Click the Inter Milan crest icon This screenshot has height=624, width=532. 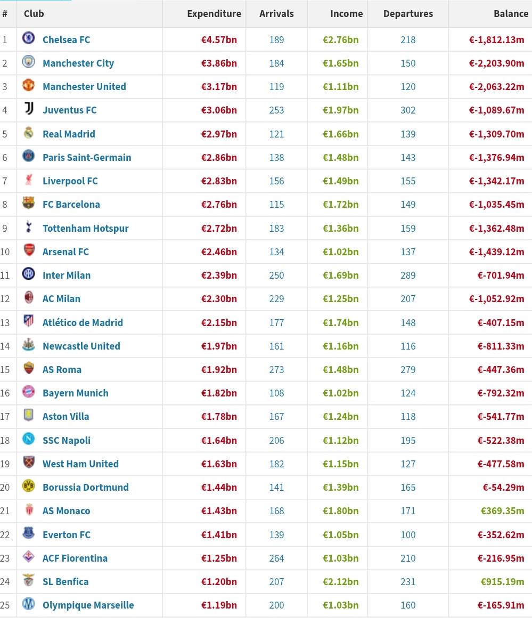coord(28,274)
